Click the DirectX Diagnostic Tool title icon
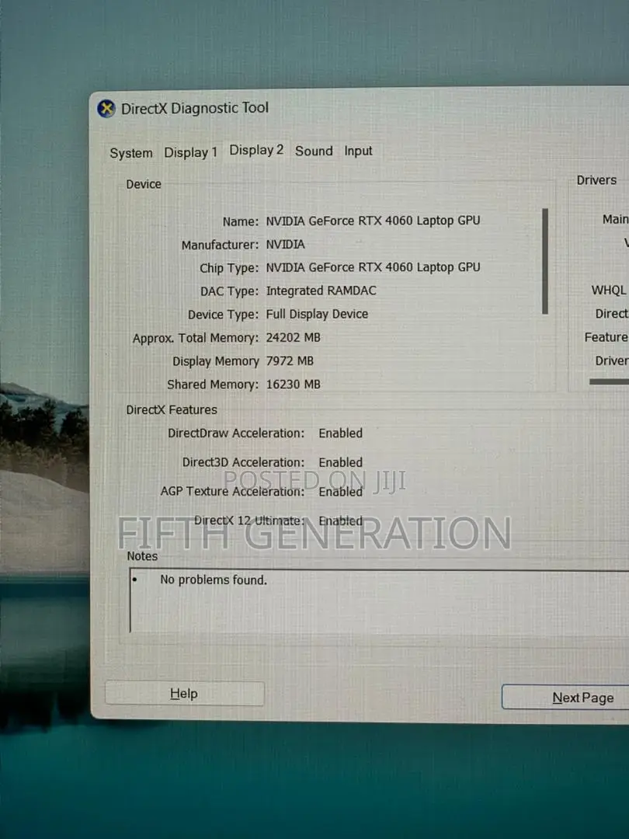Screen dimensions: 629x839 [x=106, y=109]
